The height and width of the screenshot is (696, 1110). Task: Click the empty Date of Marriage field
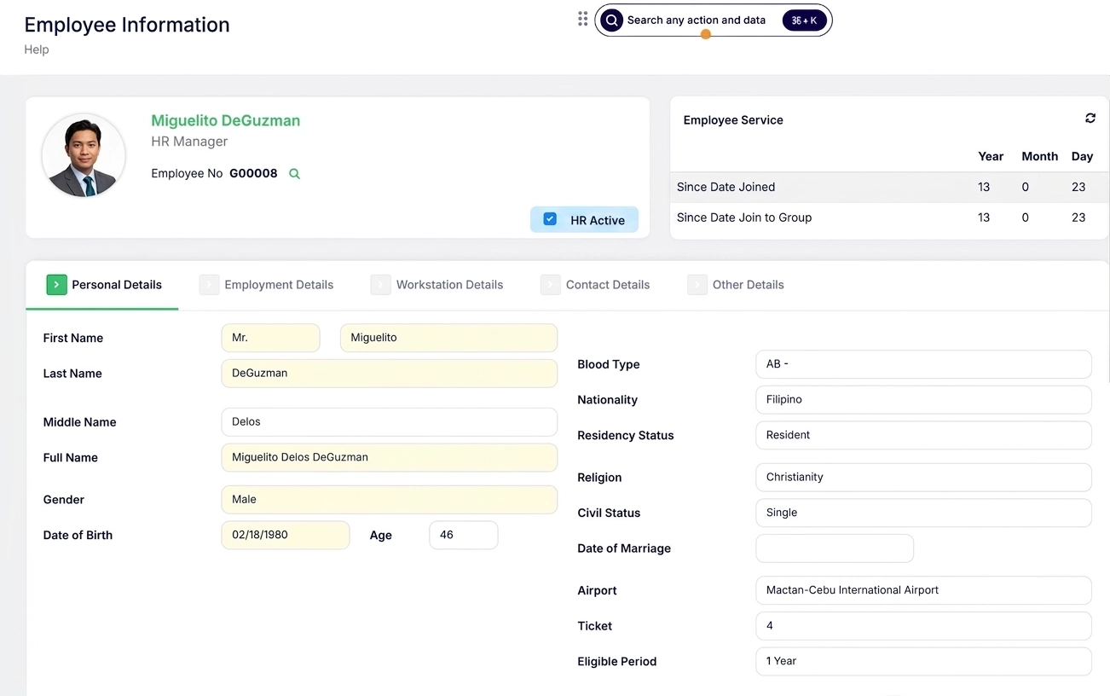tap(835, 548)
